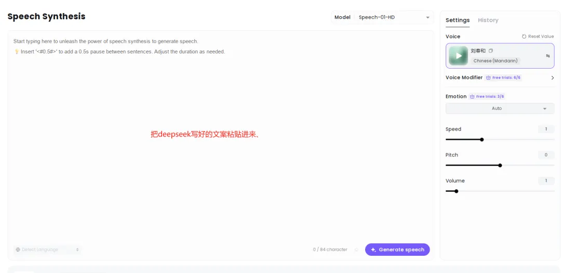Swap voice using the switch arrows icon
This screenshot has height=273, width=561.
pos(548,56)
